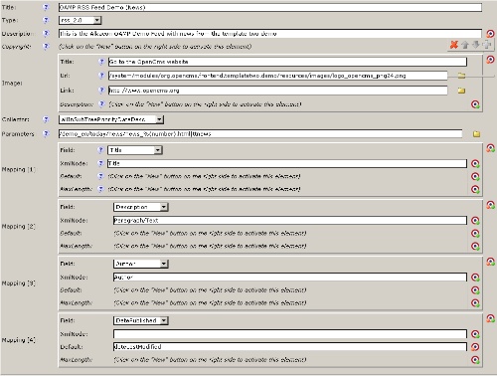Click Mapping [3] XmlNode field showing Author
The image size is (497, 376).
click(290, 278)
